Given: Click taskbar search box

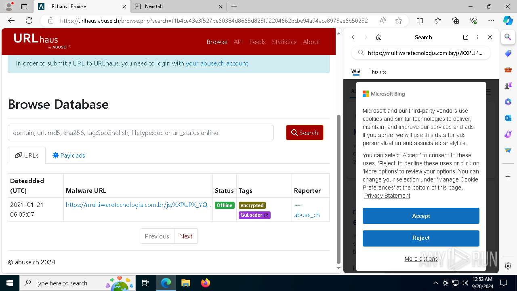Looking at the screenshot, I should tap(78, 283).
